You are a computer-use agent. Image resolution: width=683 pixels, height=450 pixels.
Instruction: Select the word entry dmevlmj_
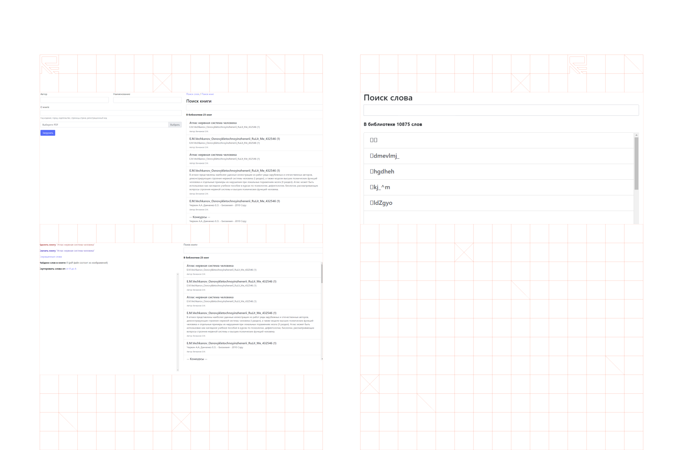tap(385, 156)
